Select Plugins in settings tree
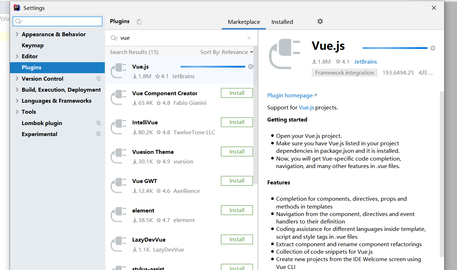The image size is (457, 270). (x=57, y=67)
